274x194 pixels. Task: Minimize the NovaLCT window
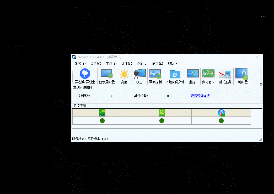coord(233,57)
